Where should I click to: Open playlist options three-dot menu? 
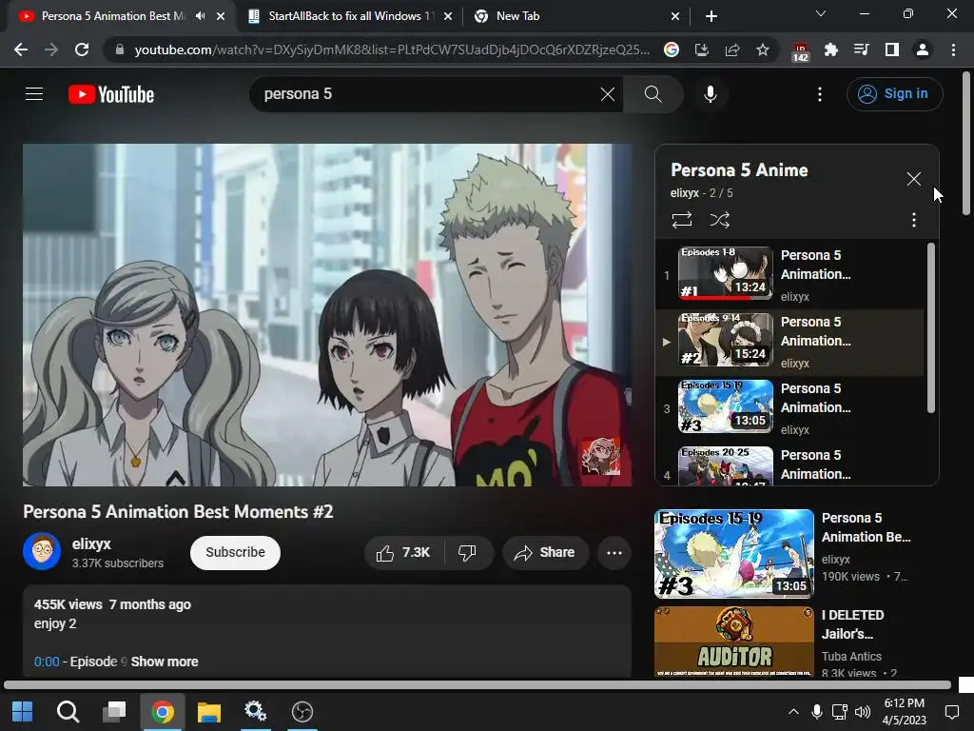[913, 220]
